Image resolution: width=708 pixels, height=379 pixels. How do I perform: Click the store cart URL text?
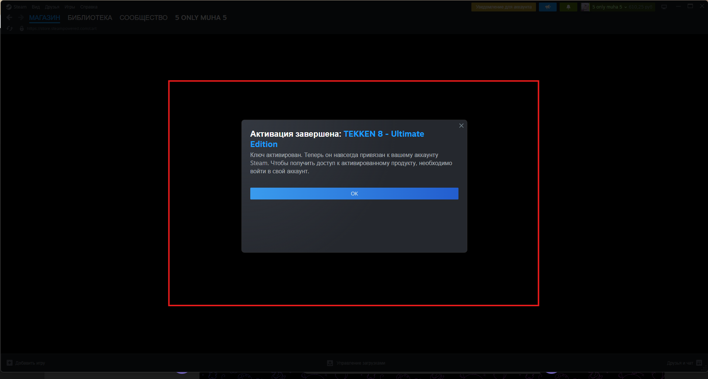point(62,28)
